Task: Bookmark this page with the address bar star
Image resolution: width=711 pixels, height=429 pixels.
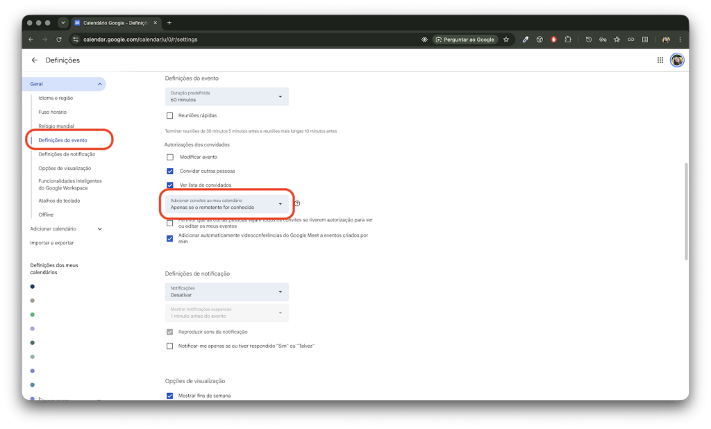Action: click(506, 40)
